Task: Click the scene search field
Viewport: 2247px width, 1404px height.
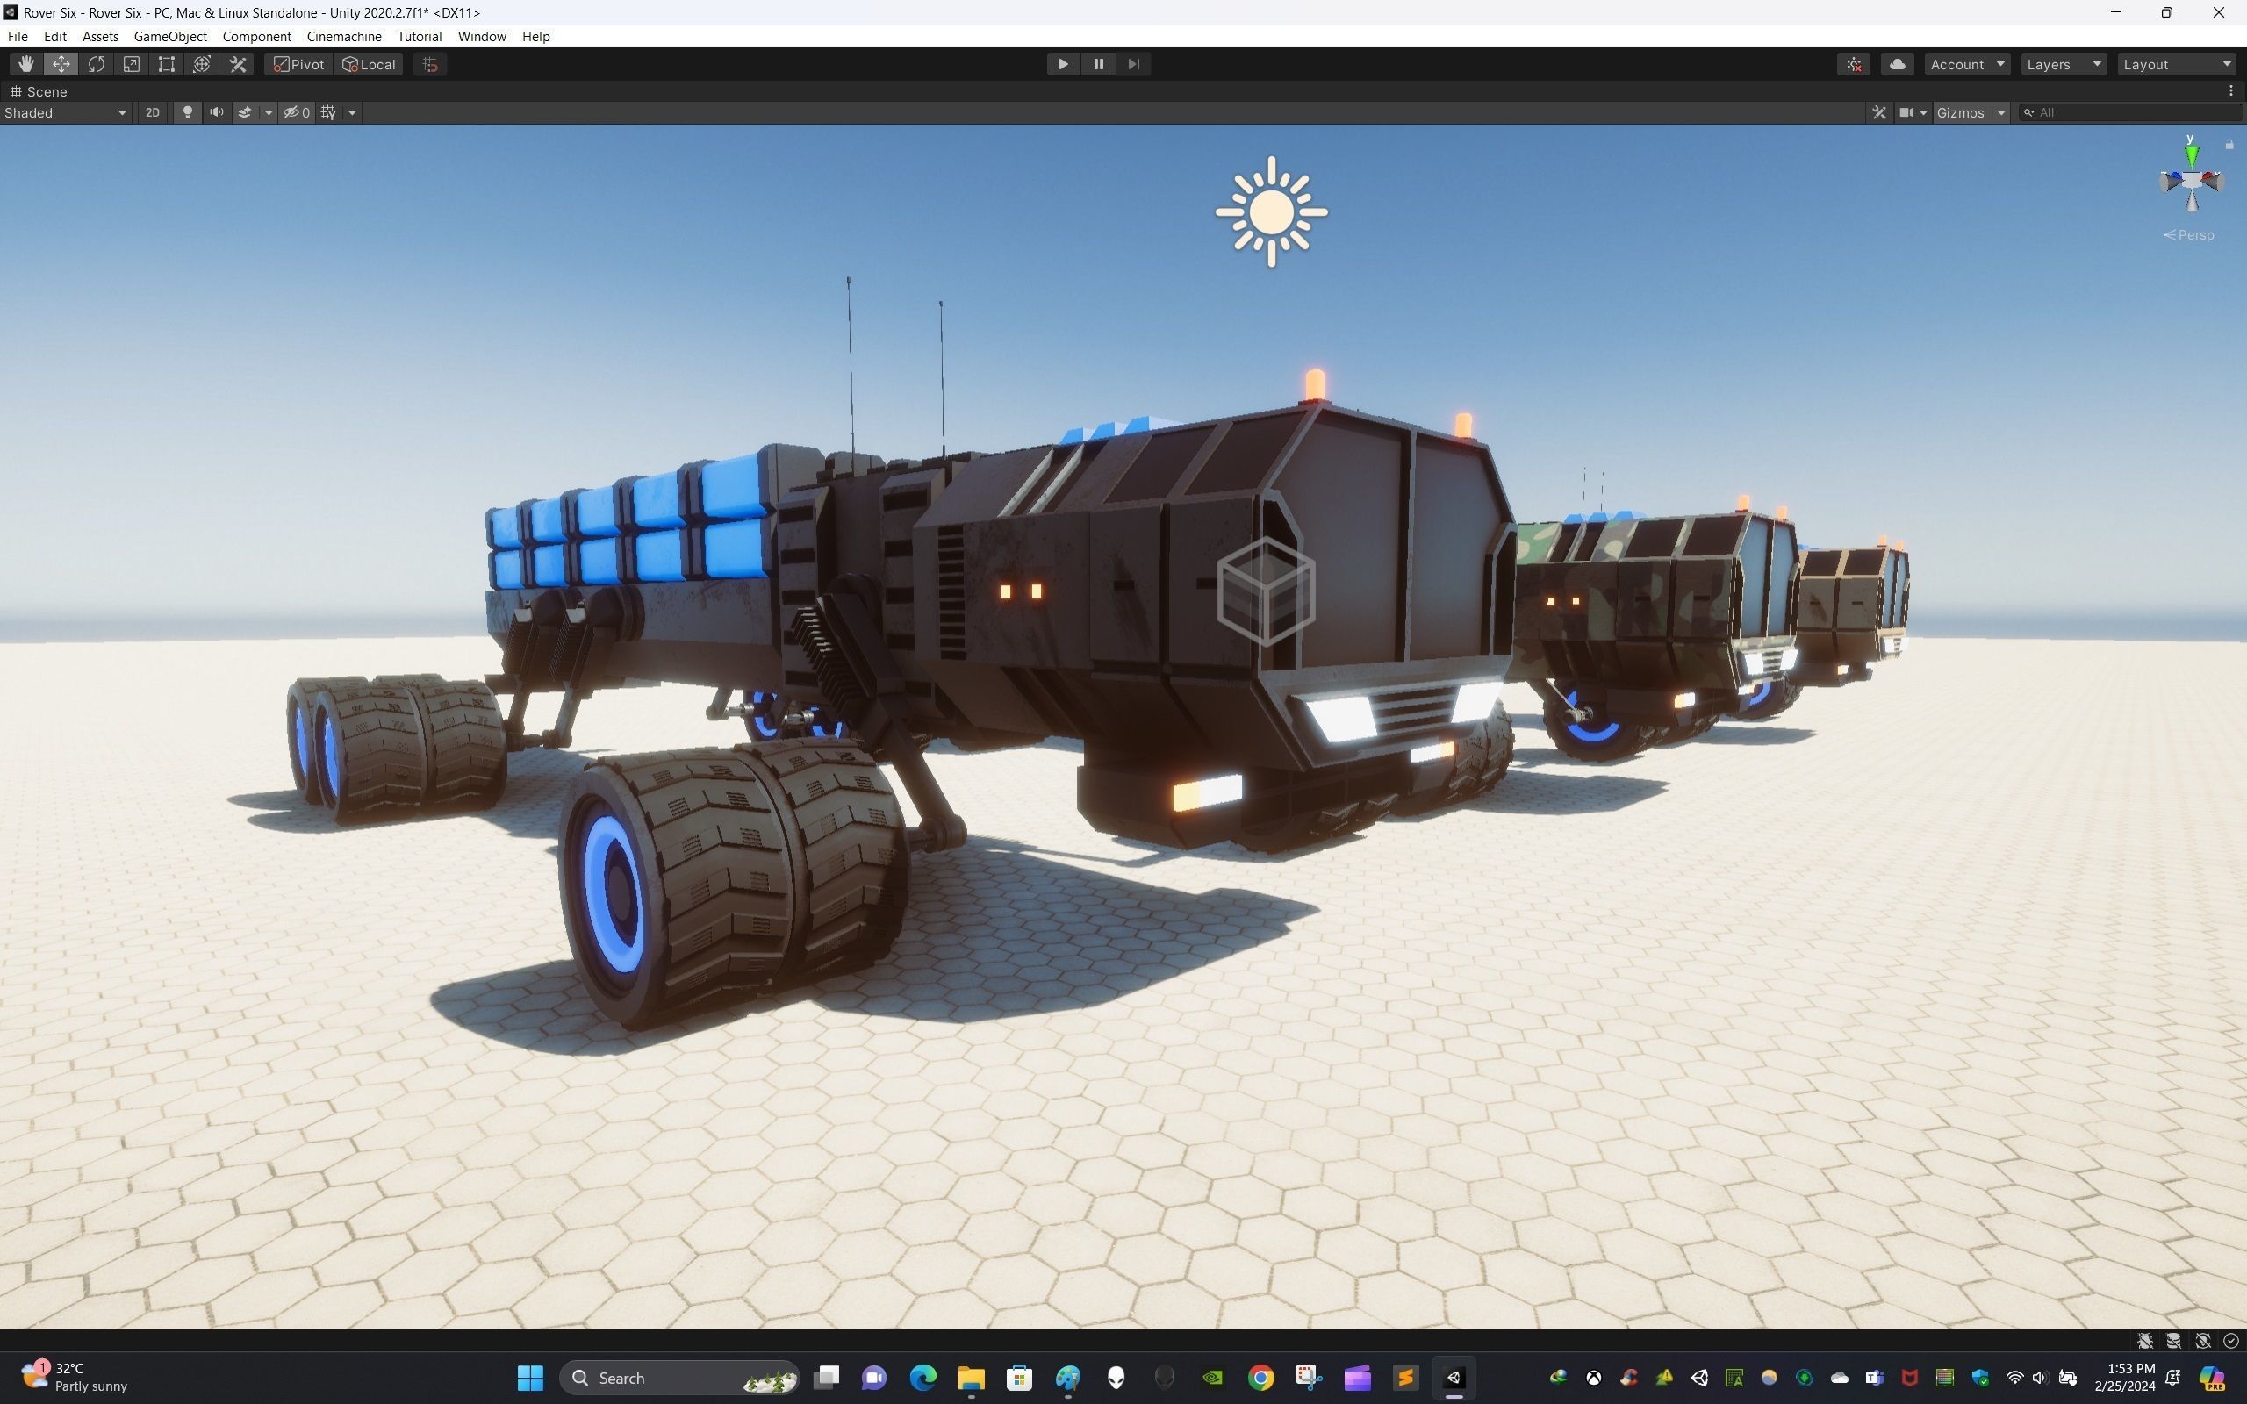Action: click(x=2131, y=112)
